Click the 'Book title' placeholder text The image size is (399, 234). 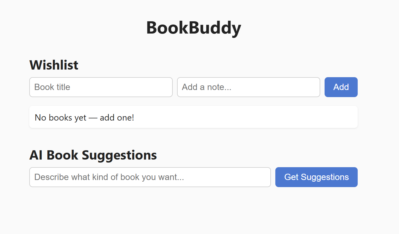pos(52,87)
